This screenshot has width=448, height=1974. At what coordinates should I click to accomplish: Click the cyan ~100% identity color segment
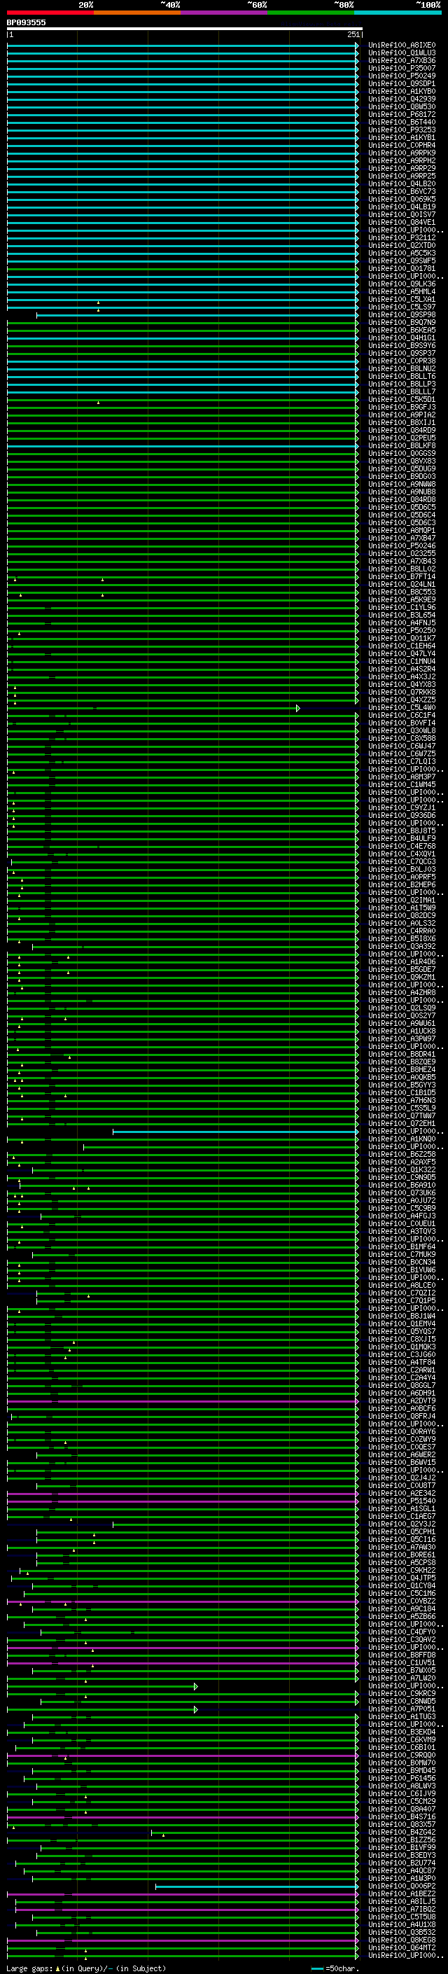point(398,13)
